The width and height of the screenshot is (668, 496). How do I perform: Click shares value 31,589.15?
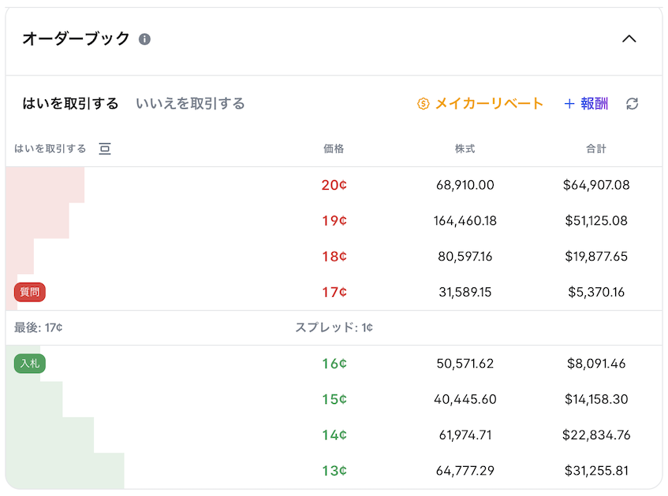coord(465,292)
